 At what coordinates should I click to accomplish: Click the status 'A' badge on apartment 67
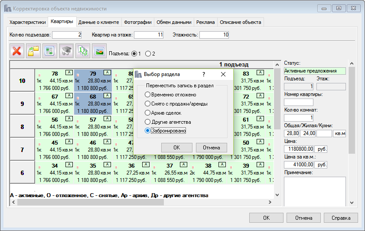click(x=69, y=96)
